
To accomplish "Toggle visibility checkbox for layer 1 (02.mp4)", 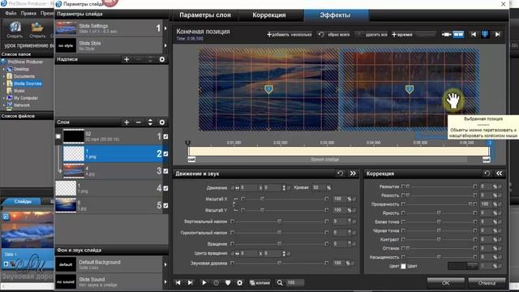I will (x=165, y=136).
